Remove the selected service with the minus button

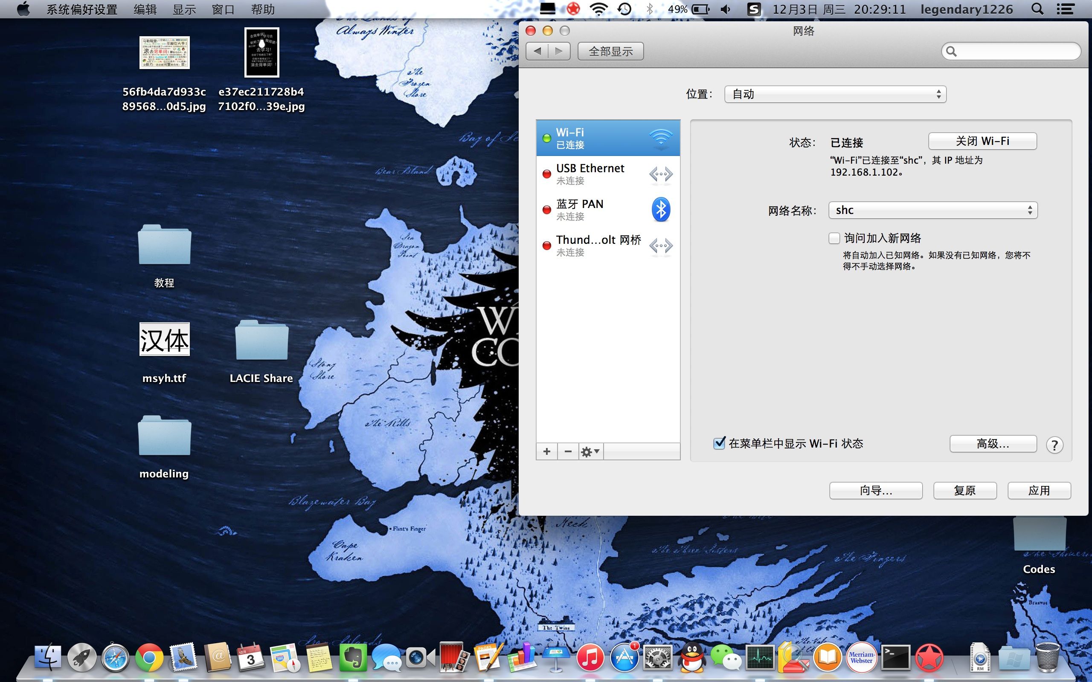(x=568, y=451)
